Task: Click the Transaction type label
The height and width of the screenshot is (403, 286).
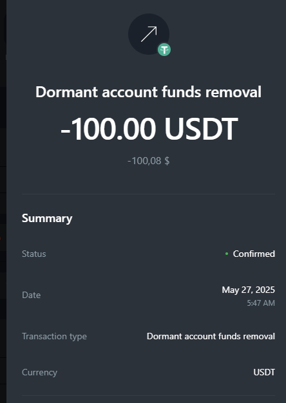Action: coord(54,336)
